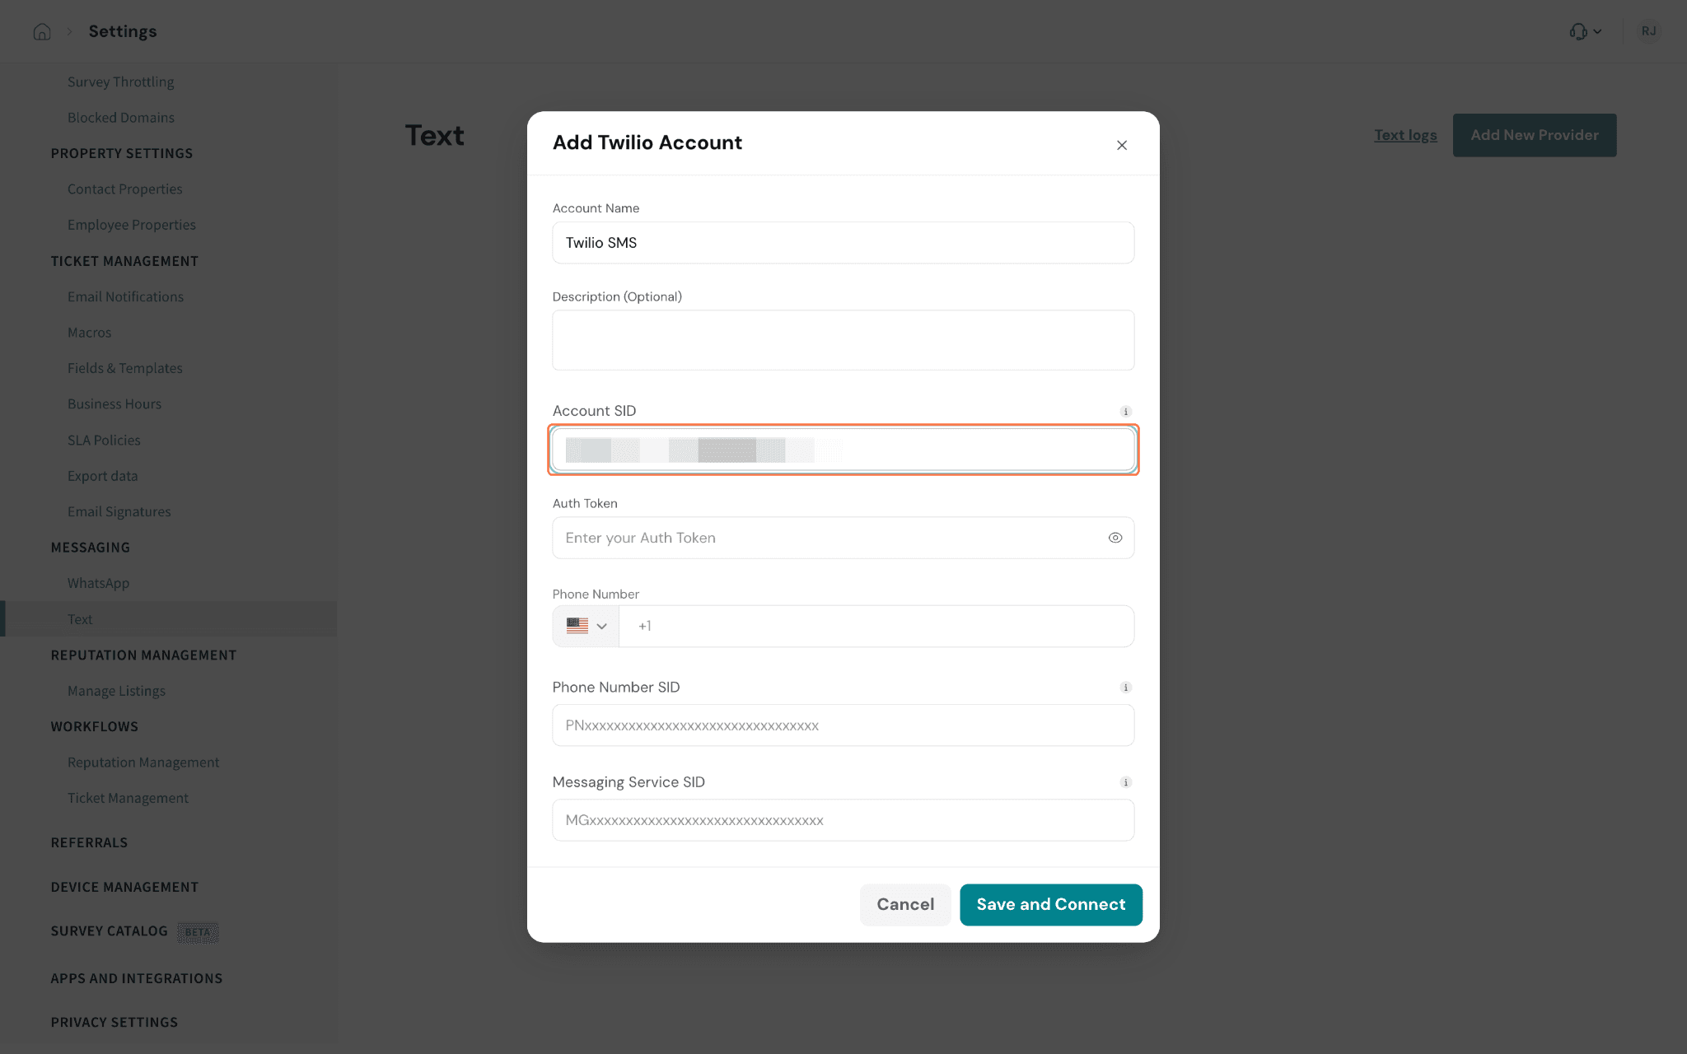Focus the Account Name input field
1687x1054 pixels.
843,243
